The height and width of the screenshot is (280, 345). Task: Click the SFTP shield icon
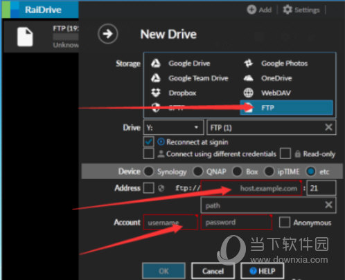click(x=156, y=108)
